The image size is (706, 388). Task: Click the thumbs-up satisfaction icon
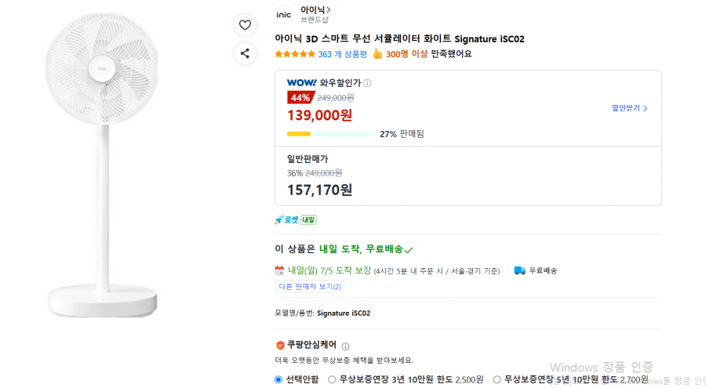point(377,54)
